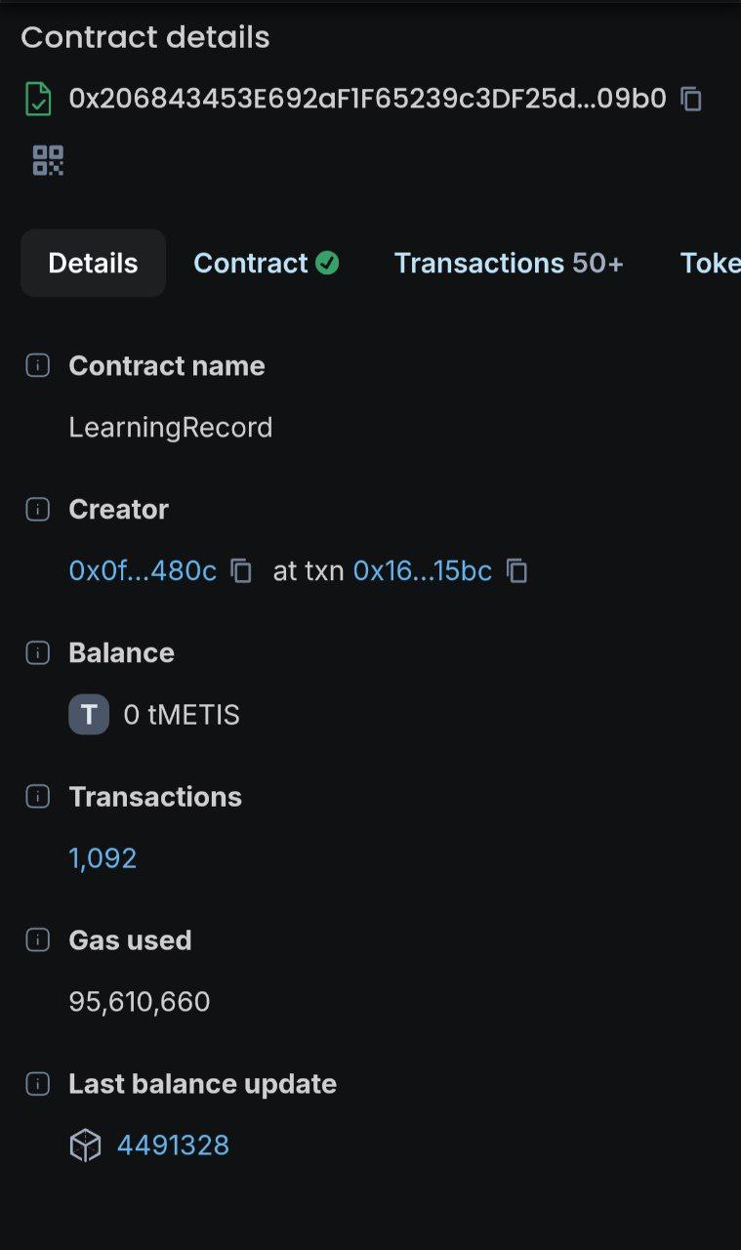Select the Details tab
Screen dimensions: 741x1250
pos(93,264)
